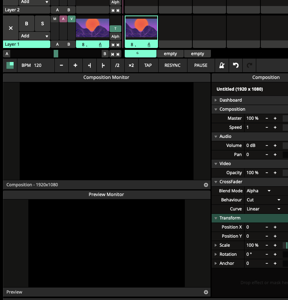
Task: Open Composition Monitor settings gear
Action: (x=206, y=185)
